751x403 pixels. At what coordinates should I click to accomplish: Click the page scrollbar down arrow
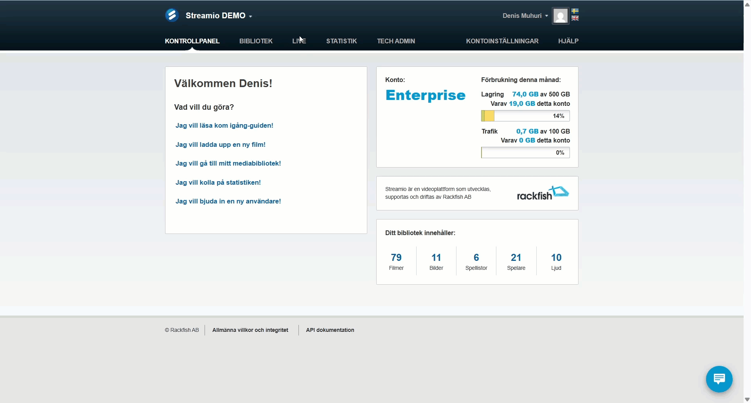pyautogui.click(x=747, y=399)
